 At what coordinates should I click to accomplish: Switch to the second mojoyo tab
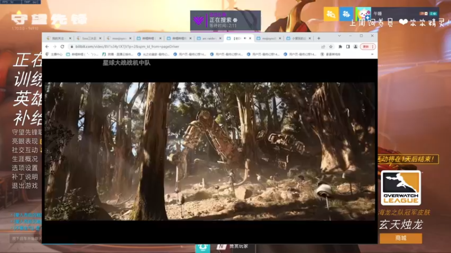point(269,38)
